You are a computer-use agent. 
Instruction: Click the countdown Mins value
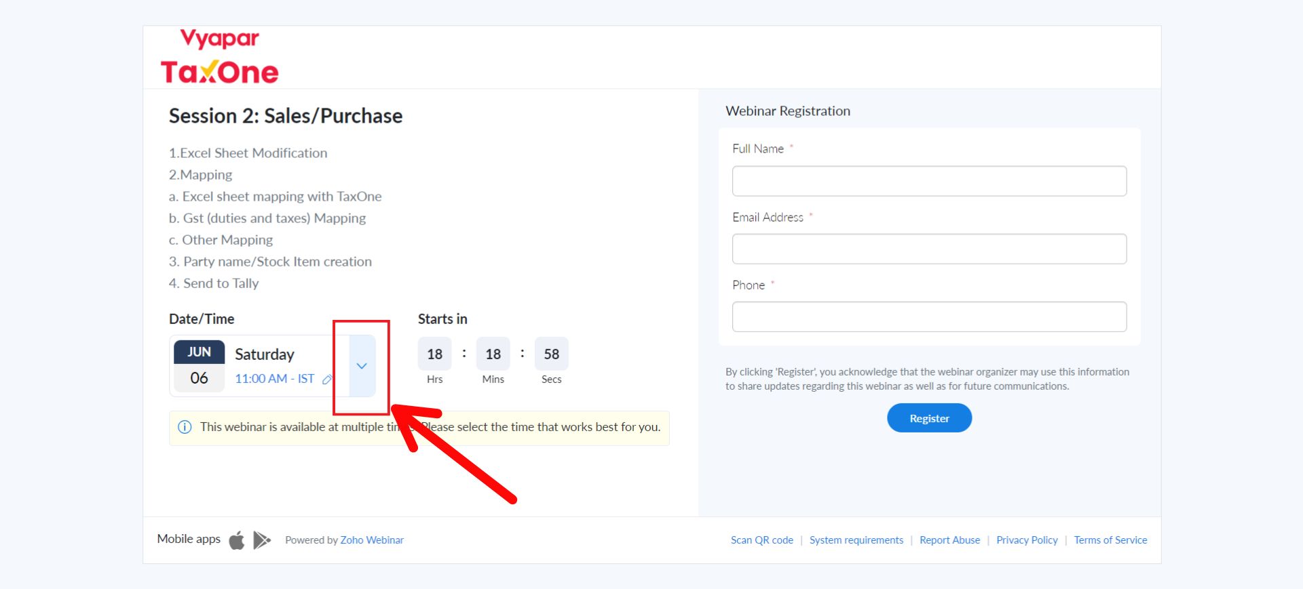point(493,354)
